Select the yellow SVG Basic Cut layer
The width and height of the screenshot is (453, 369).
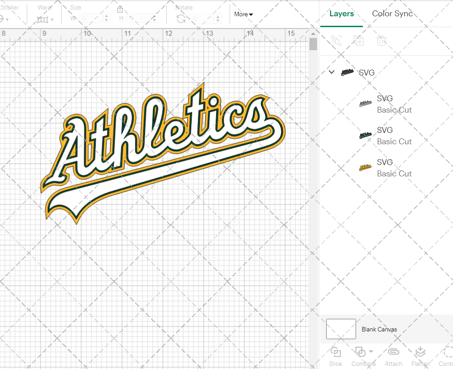386,168
